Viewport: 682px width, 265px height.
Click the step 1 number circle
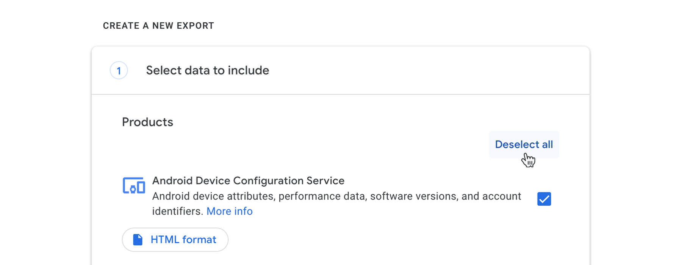point(119,70)
